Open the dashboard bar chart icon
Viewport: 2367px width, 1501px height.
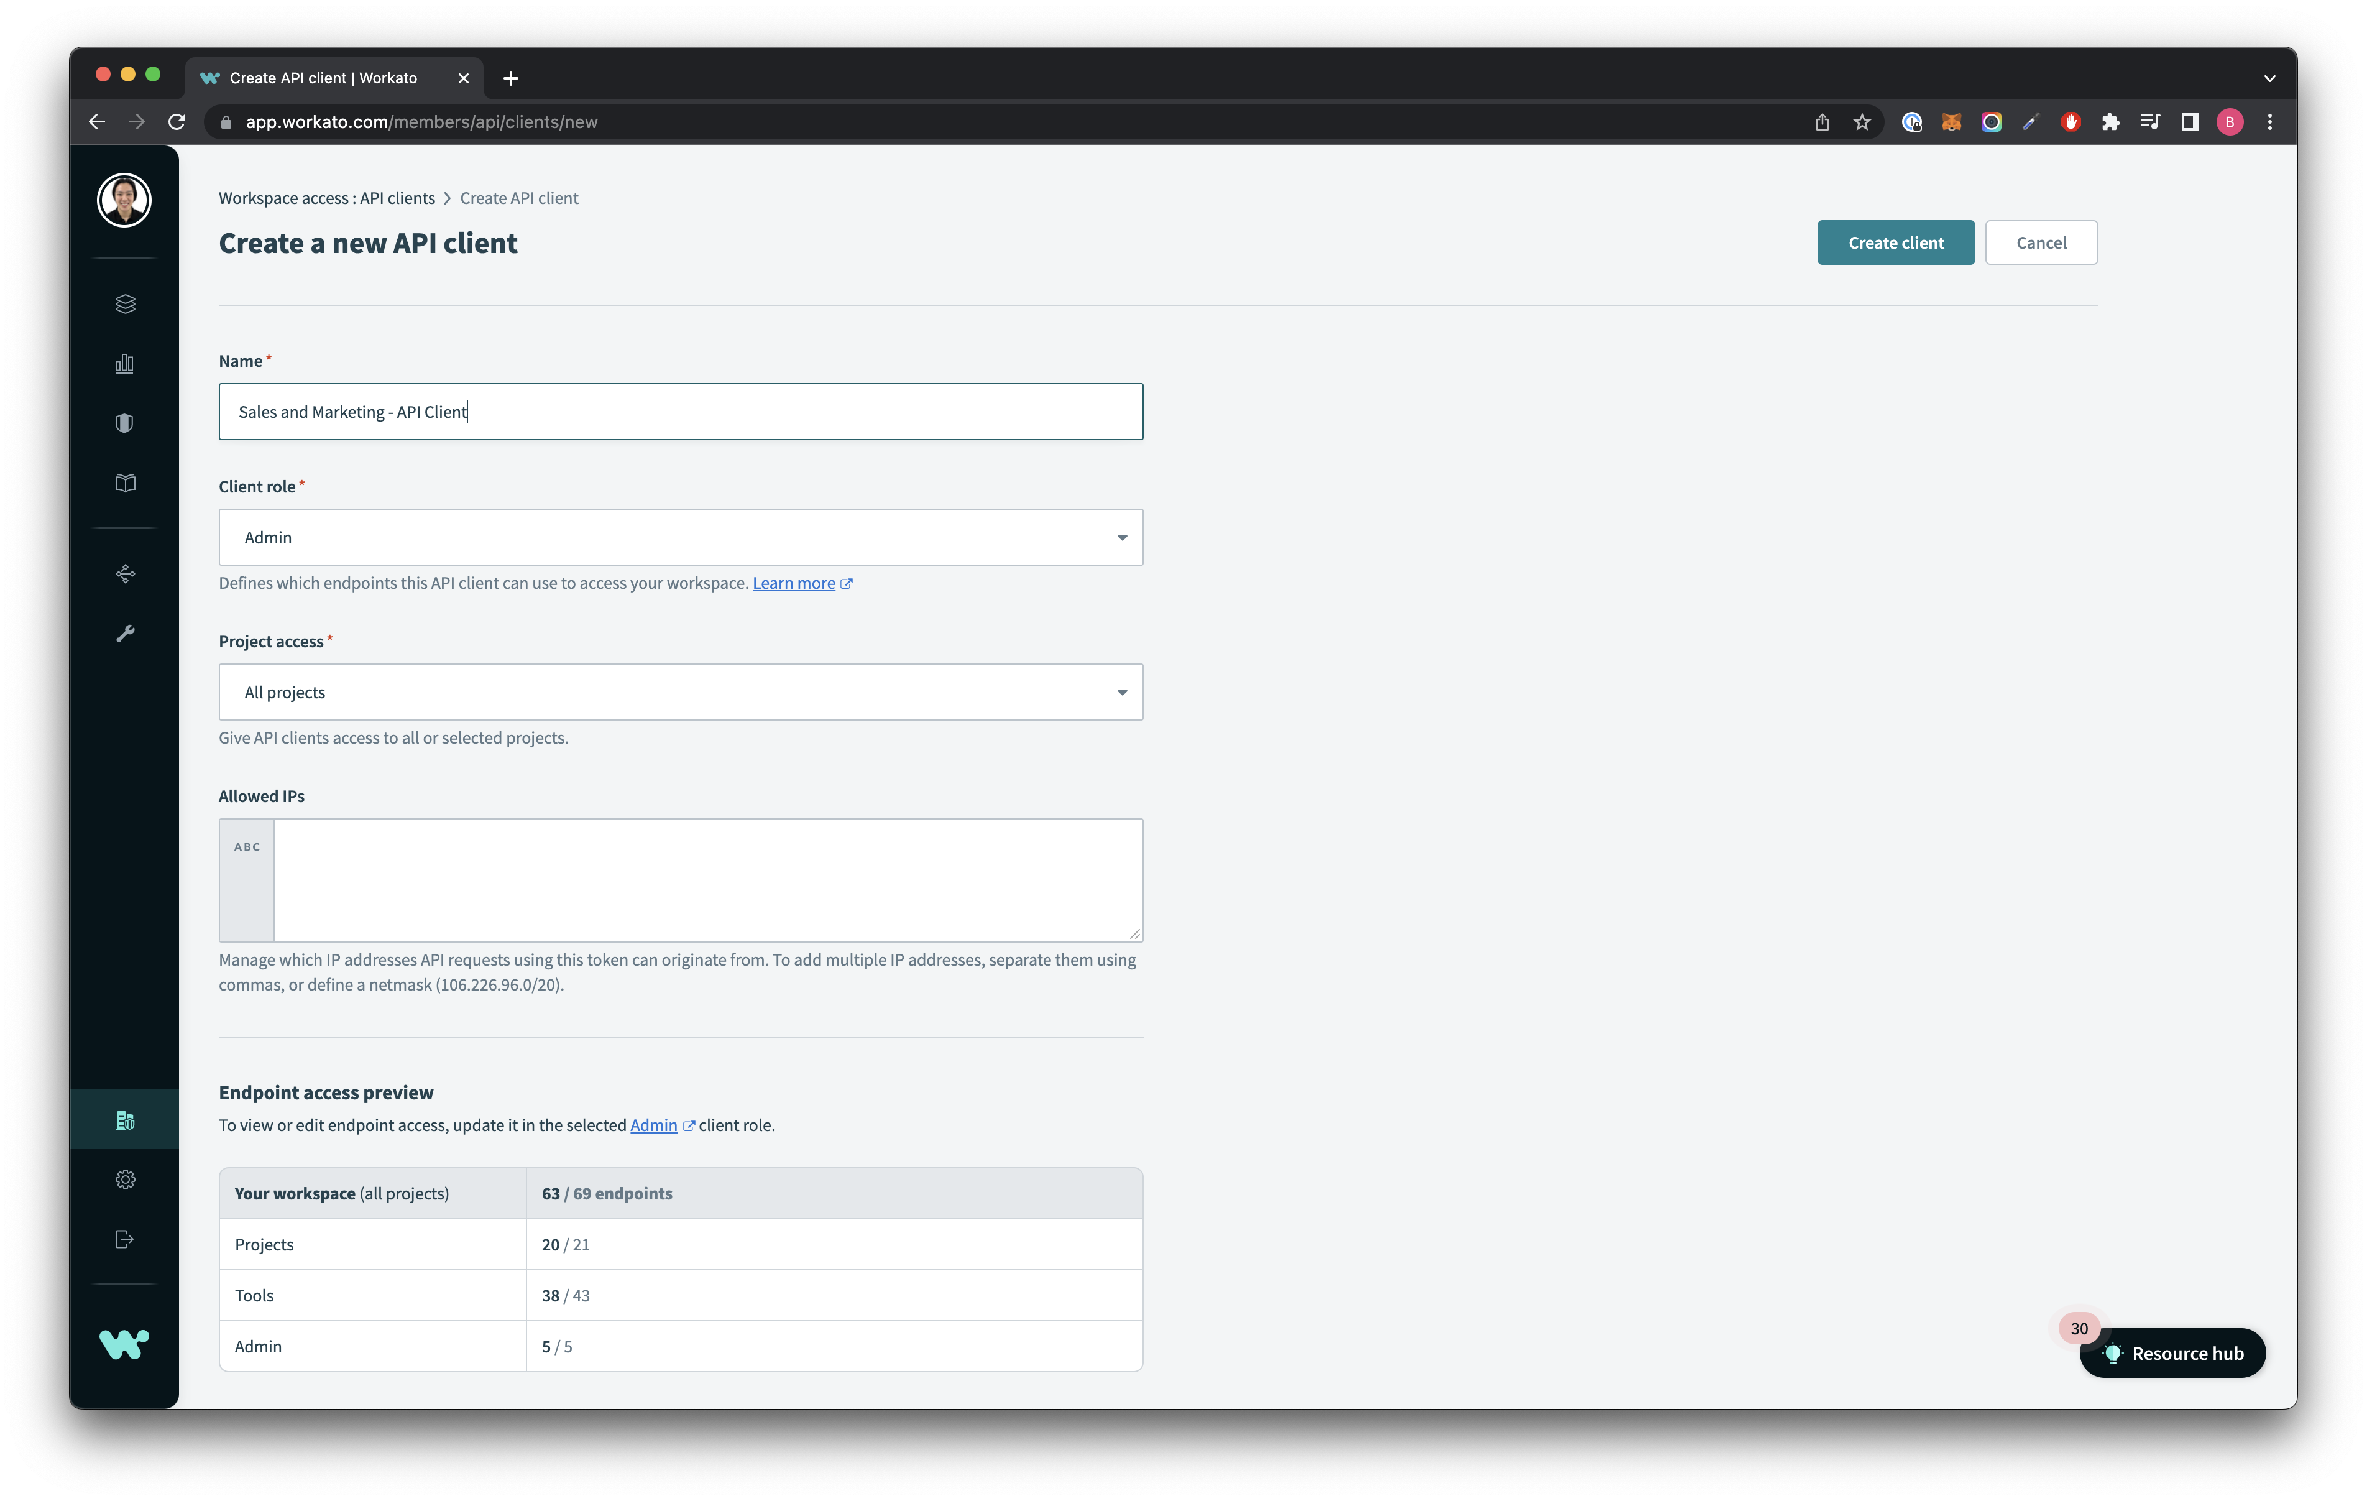(x=125, y=364)
